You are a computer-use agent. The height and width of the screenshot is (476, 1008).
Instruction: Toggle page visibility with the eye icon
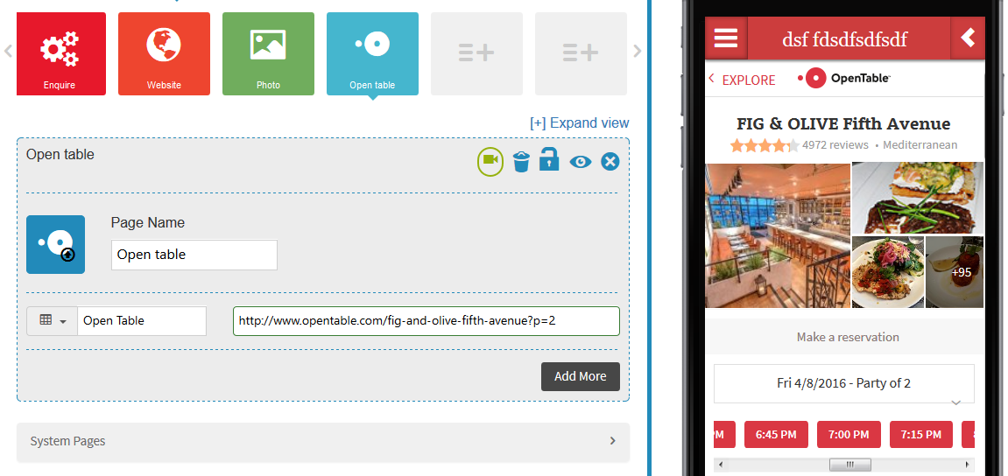[x=581, y=162]
